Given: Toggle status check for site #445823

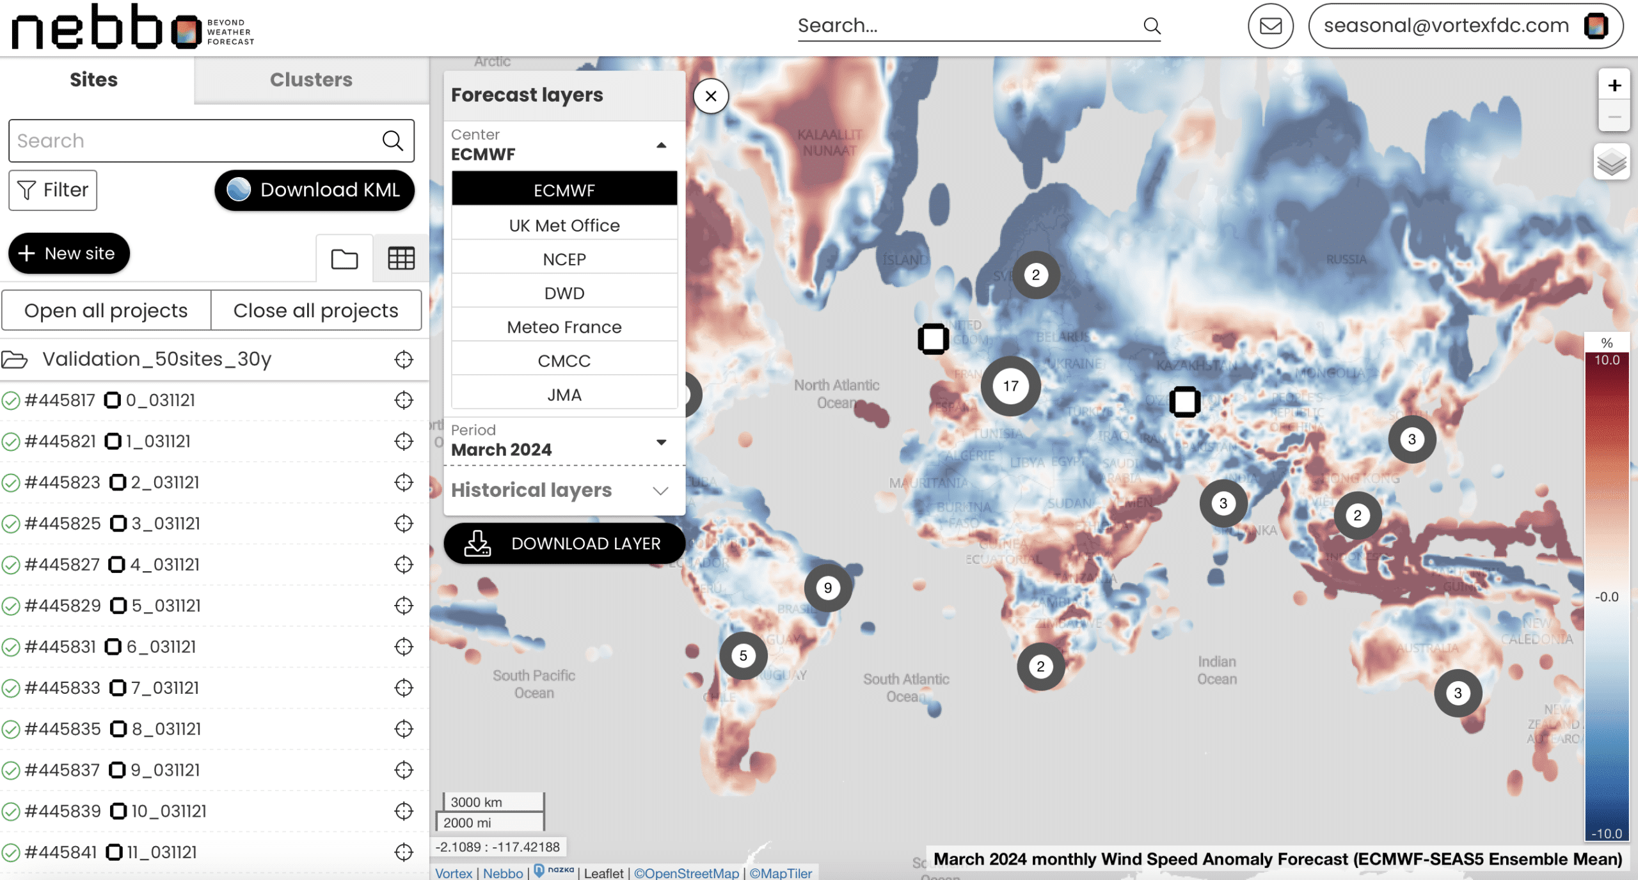Looking at the screenshot, I should tap(10, 483).
